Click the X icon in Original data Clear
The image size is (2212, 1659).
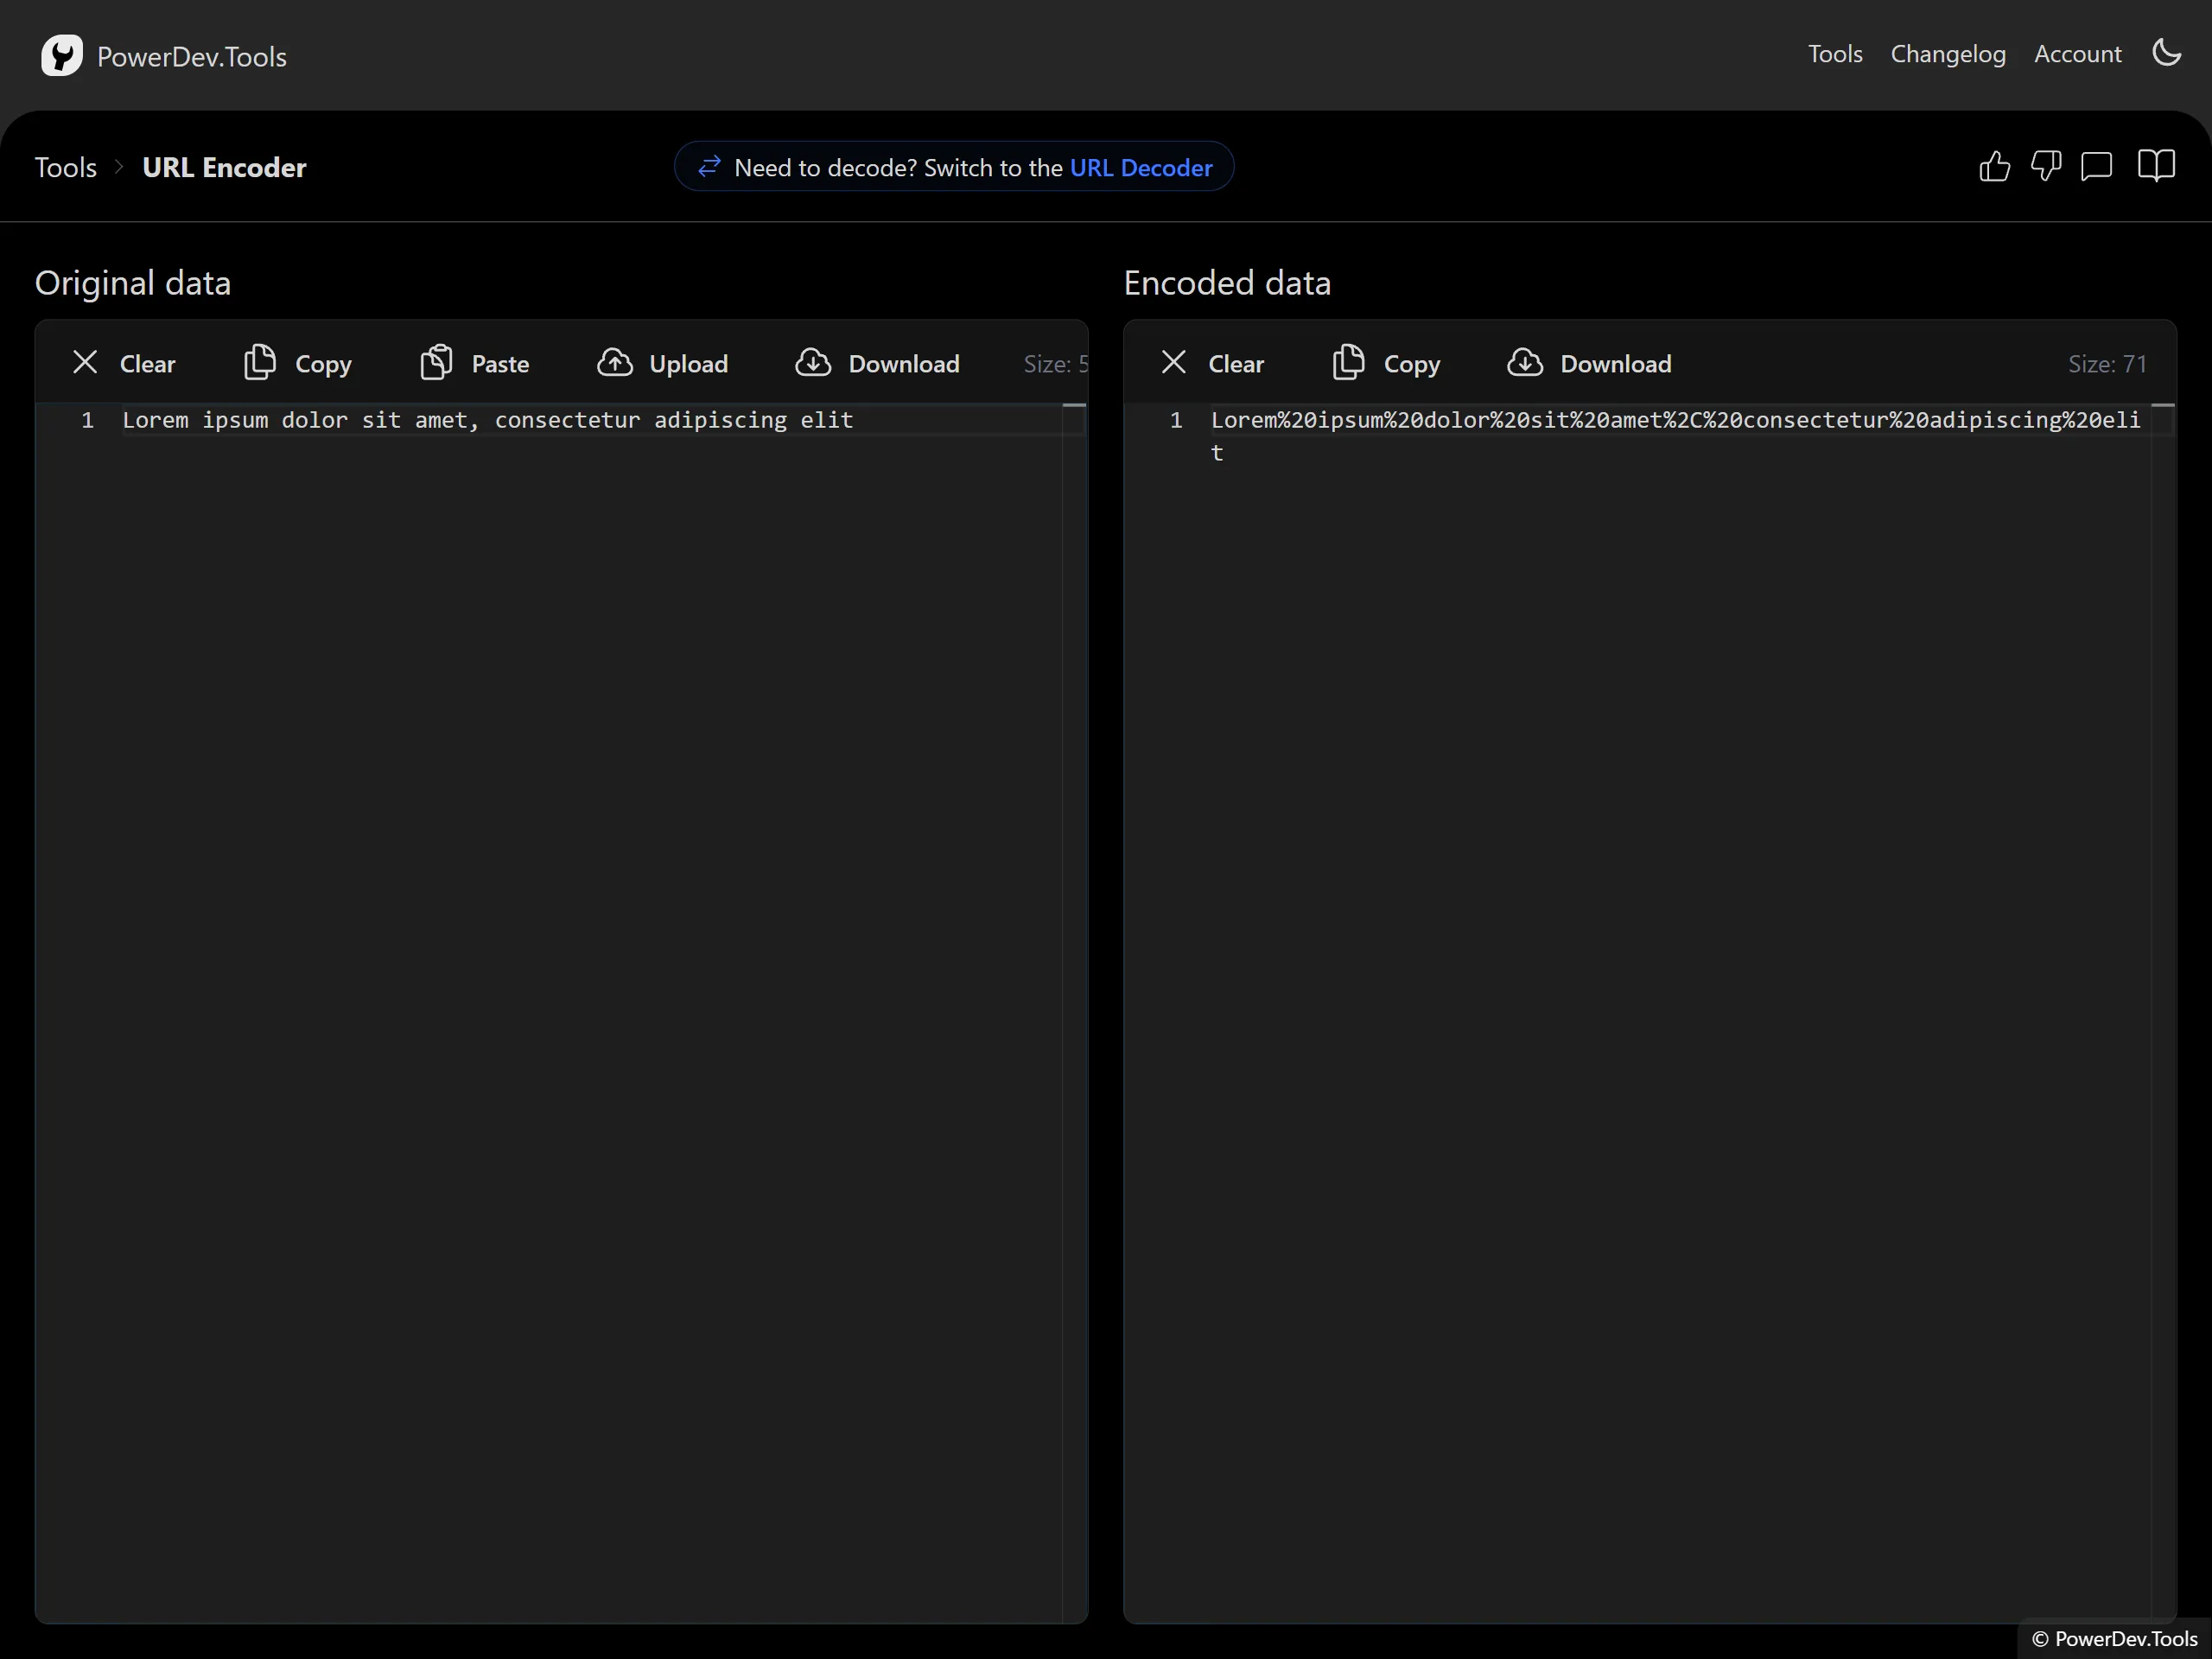(x=85, y=362)
